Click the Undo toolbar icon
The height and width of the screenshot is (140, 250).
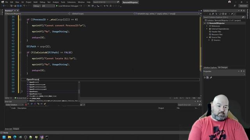tap(24, 6)
